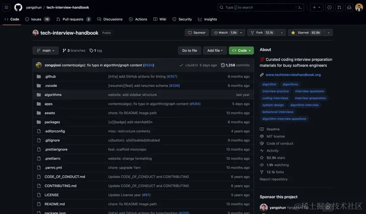View the 12.1k forks link

click(x=272, y=172)
